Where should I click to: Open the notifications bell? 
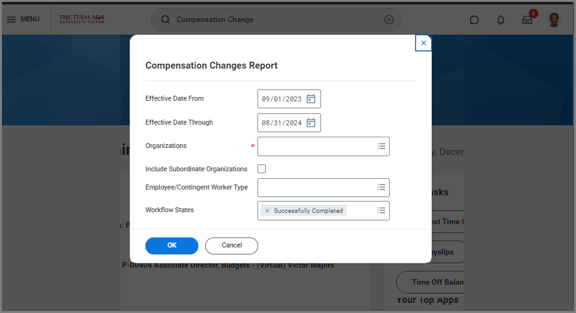(500, 20)
